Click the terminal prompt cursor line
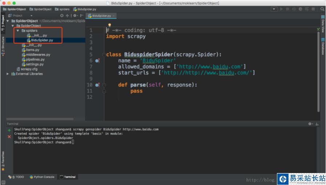 (44, 142)
